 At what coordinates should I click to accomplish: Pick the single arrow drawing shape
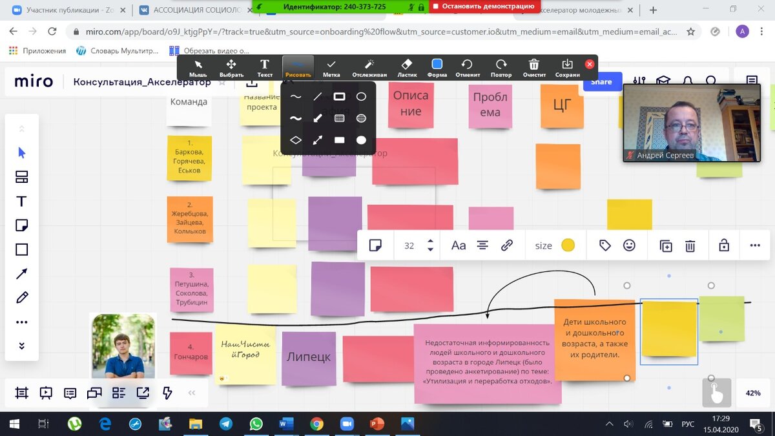pyautogui.click(x=318, y=118)
